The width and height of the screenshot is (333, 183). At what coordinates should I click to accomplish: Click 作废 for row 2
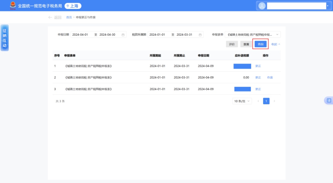(x=270, y=78)
